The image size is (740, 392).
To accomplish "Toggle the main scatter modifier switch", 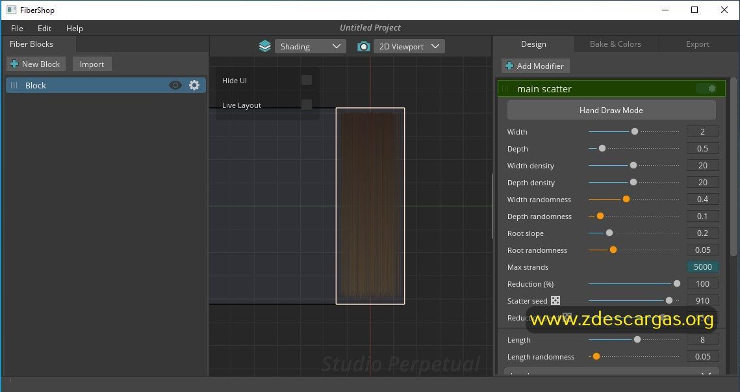I will click(706, 89).
